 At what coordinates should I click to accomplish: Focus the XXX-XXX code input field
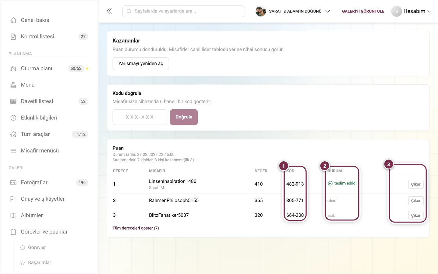[140, 117]
